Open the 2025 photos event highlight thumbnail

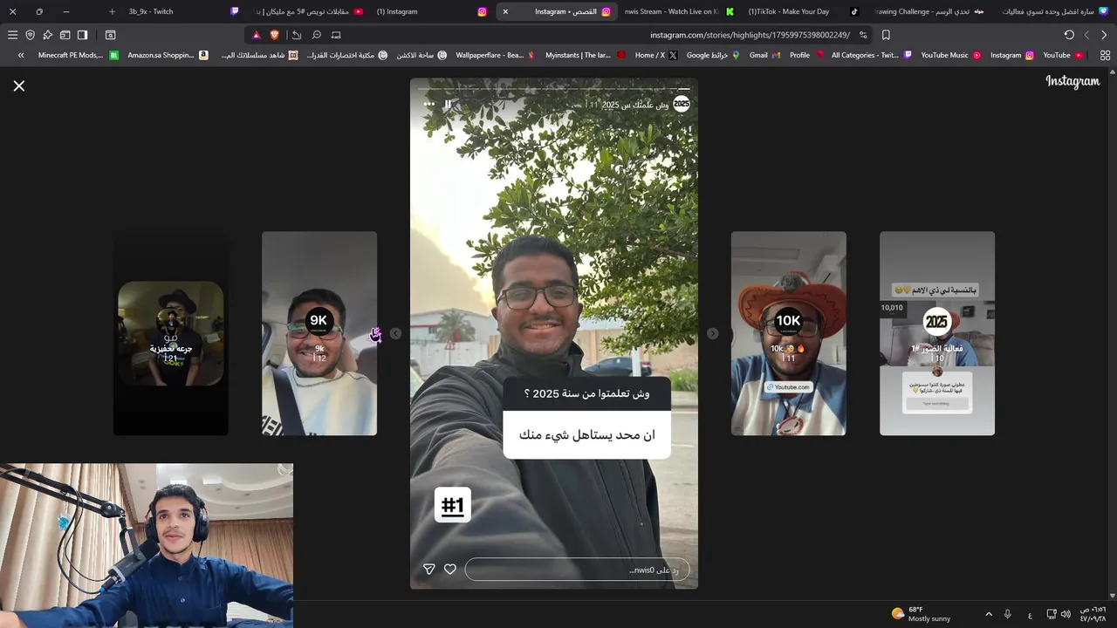[x=937, y=333]
